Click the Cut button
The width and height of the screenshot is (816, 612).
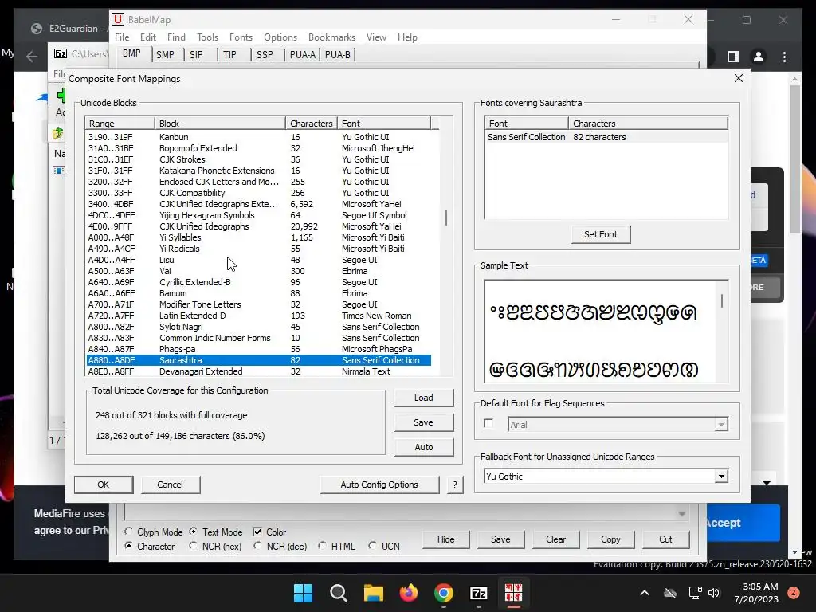coord(665,539)
